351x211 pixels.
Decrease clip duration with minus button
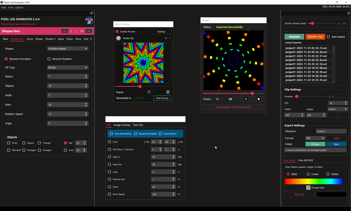tap(345, 97)
